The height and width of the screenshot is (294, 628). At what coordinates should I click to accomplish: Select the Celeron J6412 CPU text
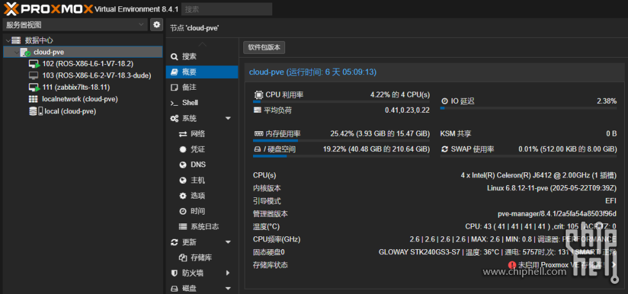coord(539,175)
